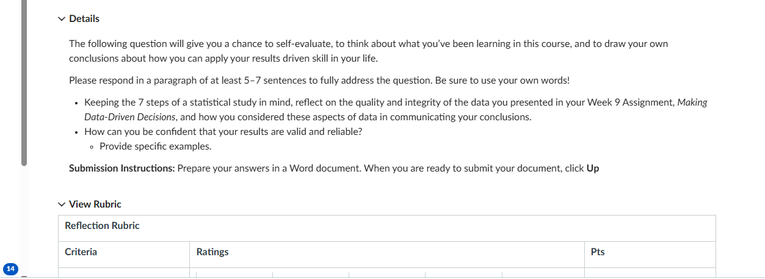The width and height of the screenshot is (765, 279).
Task: Click the blue 14 notification badge
Action: [11, 269]
